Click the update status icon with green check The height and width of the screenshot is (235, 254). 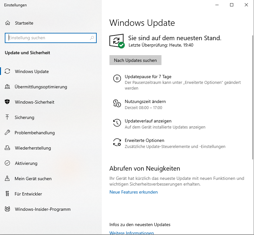click(x=117, y=41)
